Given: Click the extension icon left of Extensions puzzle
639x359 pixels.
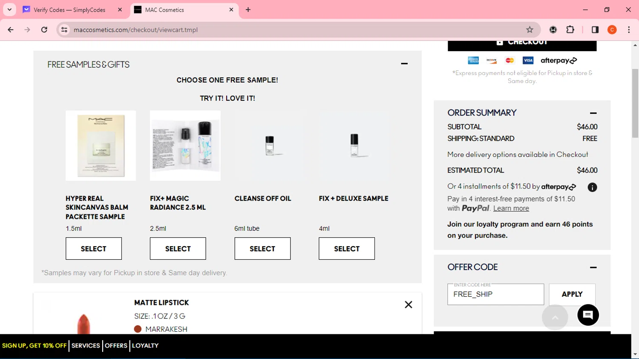Looking at the screenshot, I should coord(553,30).
